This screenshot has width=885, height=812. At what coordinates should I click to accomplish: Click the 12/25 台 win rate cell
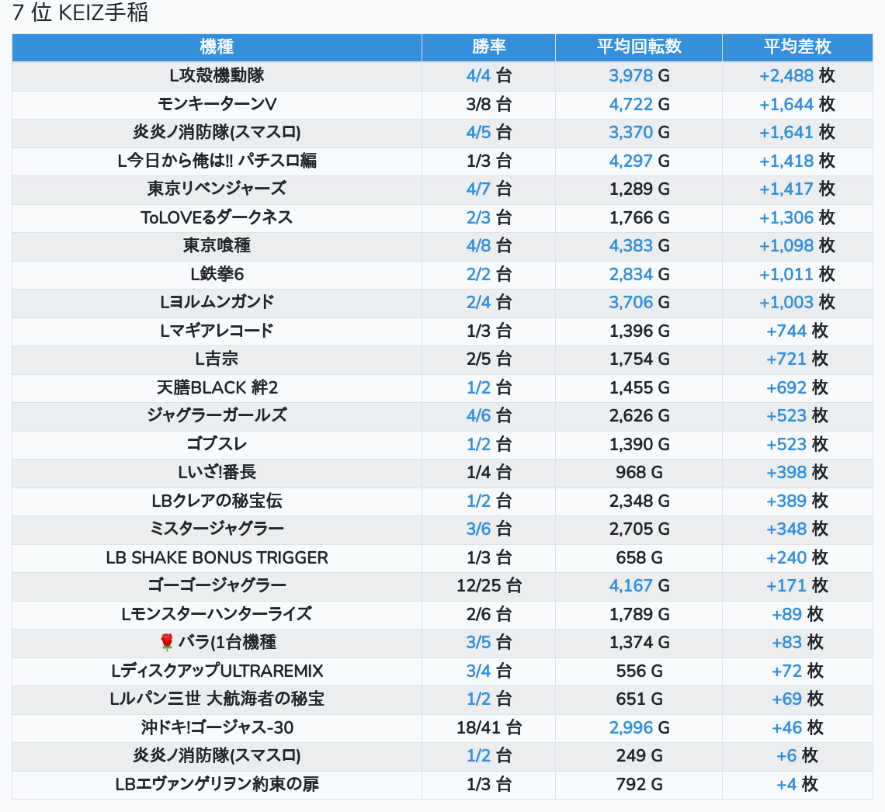coord(488,585)
